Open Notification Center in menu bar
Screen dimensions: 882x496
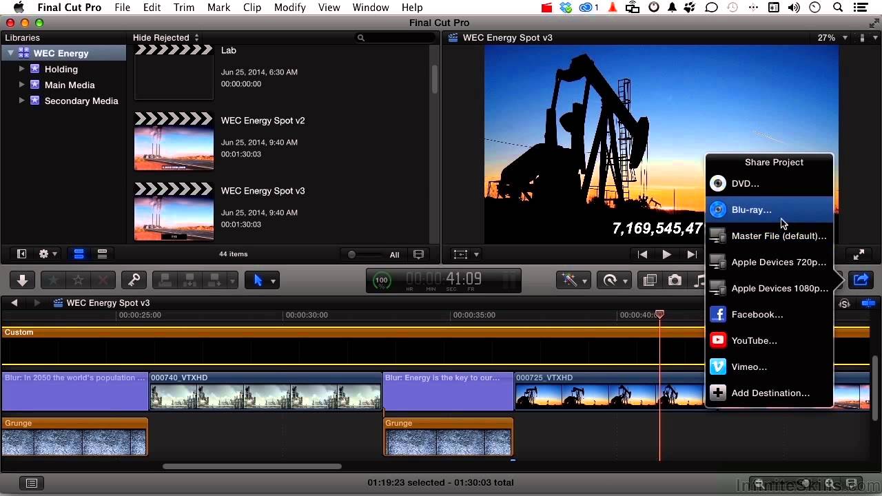click(x=861, y=8)
